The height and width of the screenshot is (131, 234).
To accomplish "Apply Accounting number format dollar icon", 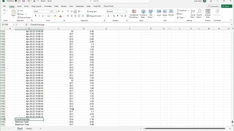I will [108, 16].
